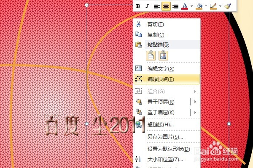The width and height of the screenshot is (253, 168).
Task: Apply shape fill paint bucket
Action: (199, 6)
